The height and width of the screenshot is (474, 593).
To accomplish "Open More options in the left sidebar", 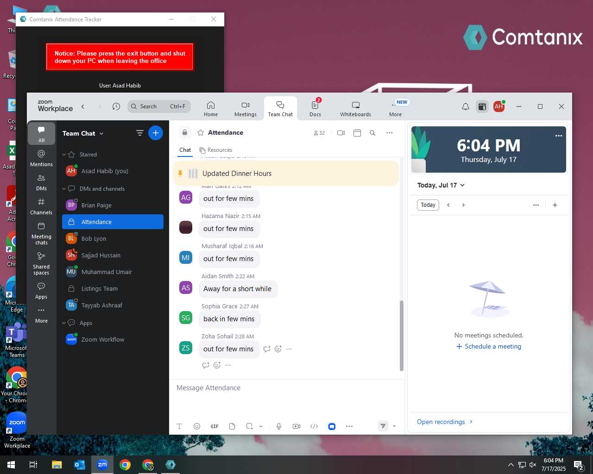I will tap(41, 315).
